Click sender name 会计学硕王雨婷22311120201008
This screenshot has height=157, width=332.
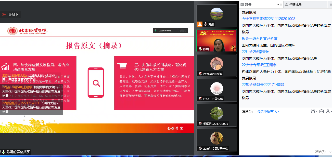tap(269, 19)
